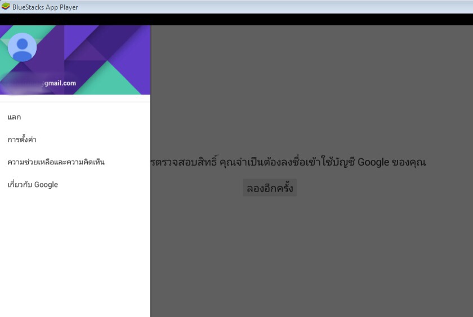Open เกี่ยวกับ Google menu item
Screen dimensions: 473x317
click(x=75, y=185)
